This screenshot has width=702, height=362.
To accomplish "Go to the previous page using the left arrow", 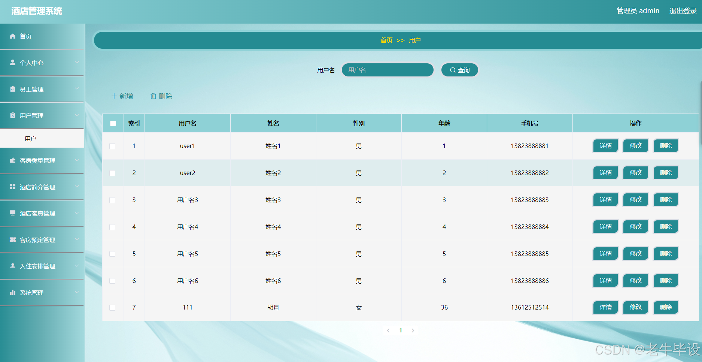I will click(388, 331).
